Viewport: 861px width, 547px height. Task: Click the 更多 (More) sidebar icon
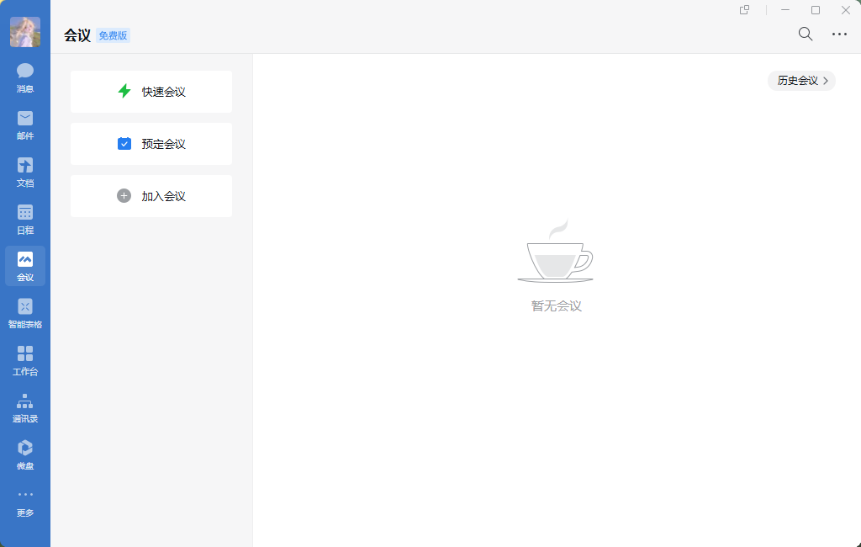click(24, 501)
